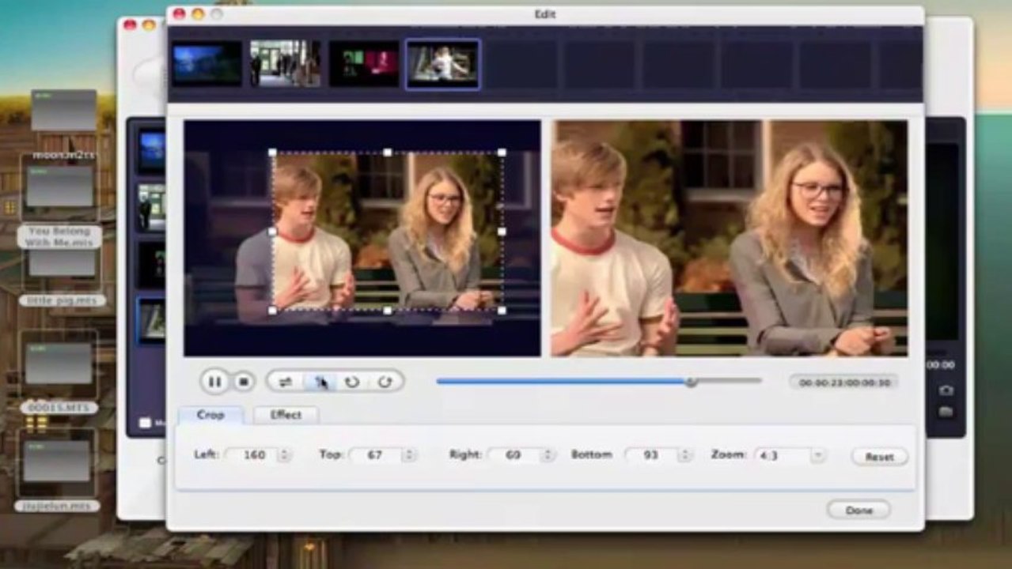Open the Zoom 4:3 dropdown
This screenshot has height=569, width=1012.
pos(790,455)
